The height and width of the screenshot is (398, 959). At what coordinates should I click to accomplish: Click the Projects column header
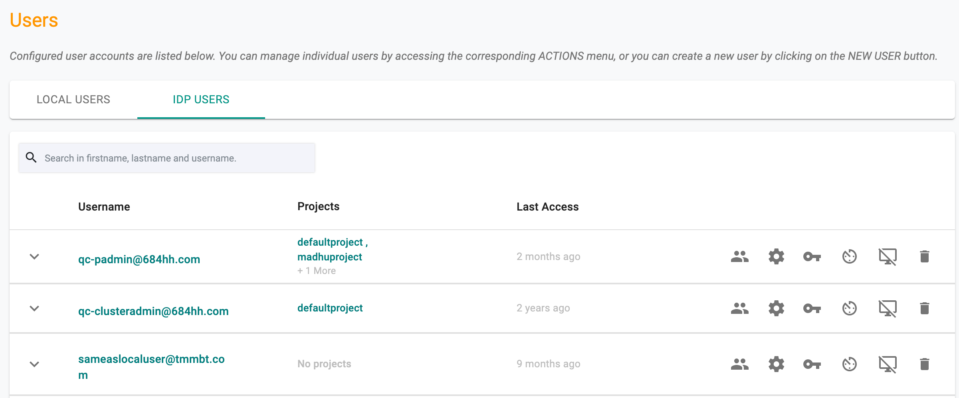tap(318, 206)
